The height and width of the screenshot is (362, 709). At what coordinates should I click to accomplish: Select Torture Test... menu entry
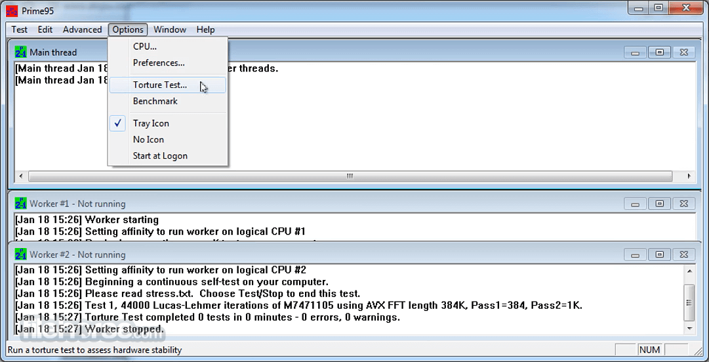point(167,85)
